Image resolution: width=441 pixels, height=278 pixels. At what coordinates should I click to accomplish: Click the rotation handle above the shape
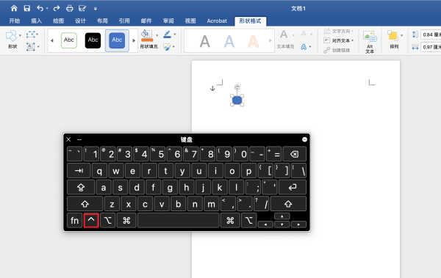237,87
